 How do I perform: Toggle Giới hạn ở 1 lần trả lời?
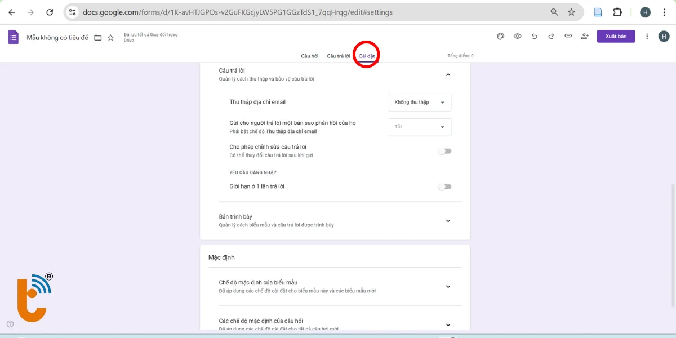[445, 186]
